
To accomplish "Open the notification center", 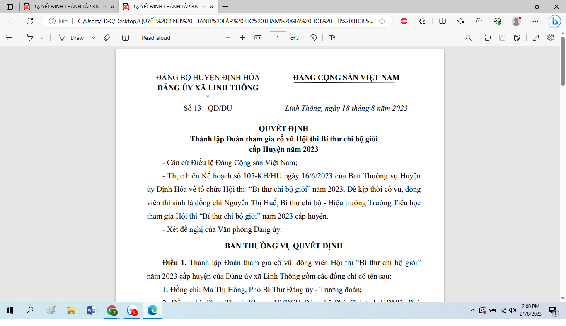I will [x=552, y=310].
